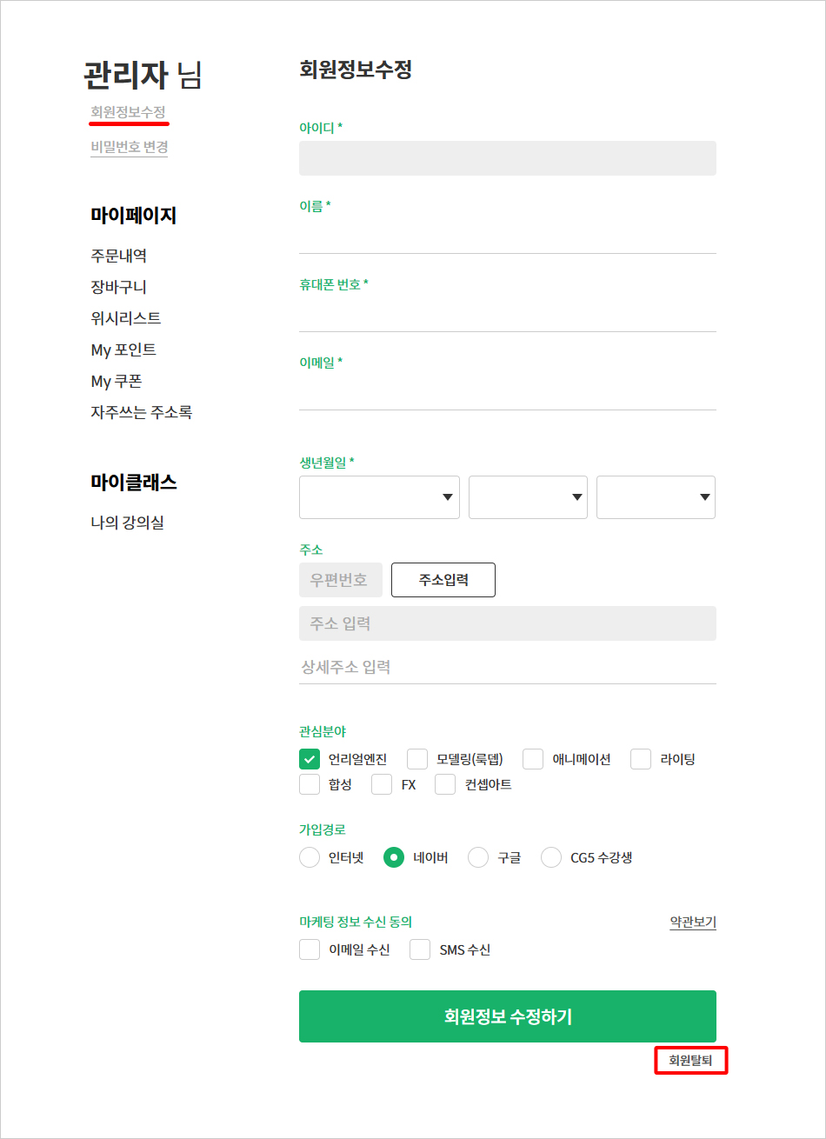Select the 인터넷 radio button
This screenshot has height=1139, width=826.
coord(310,858)
